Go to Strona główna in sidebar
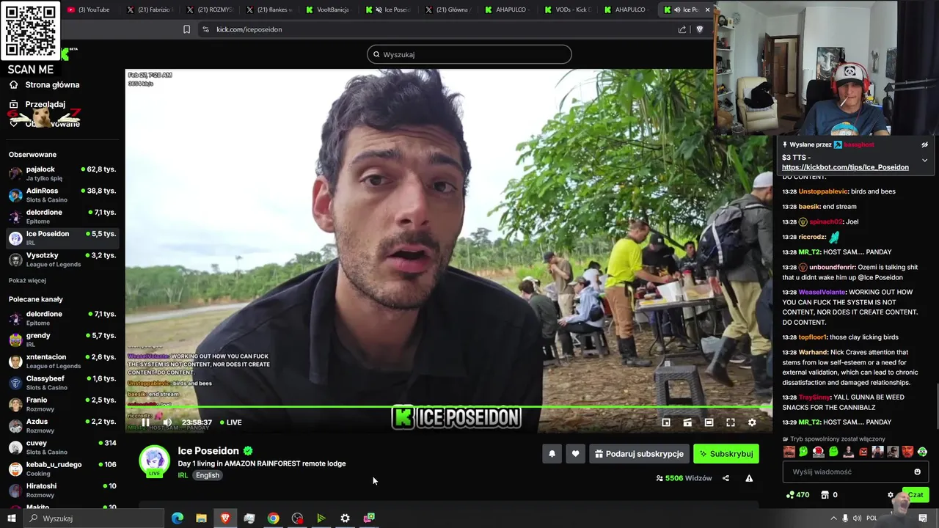Image resolution: width=939 pixels, height=528 pixels. tap(44, 85)
